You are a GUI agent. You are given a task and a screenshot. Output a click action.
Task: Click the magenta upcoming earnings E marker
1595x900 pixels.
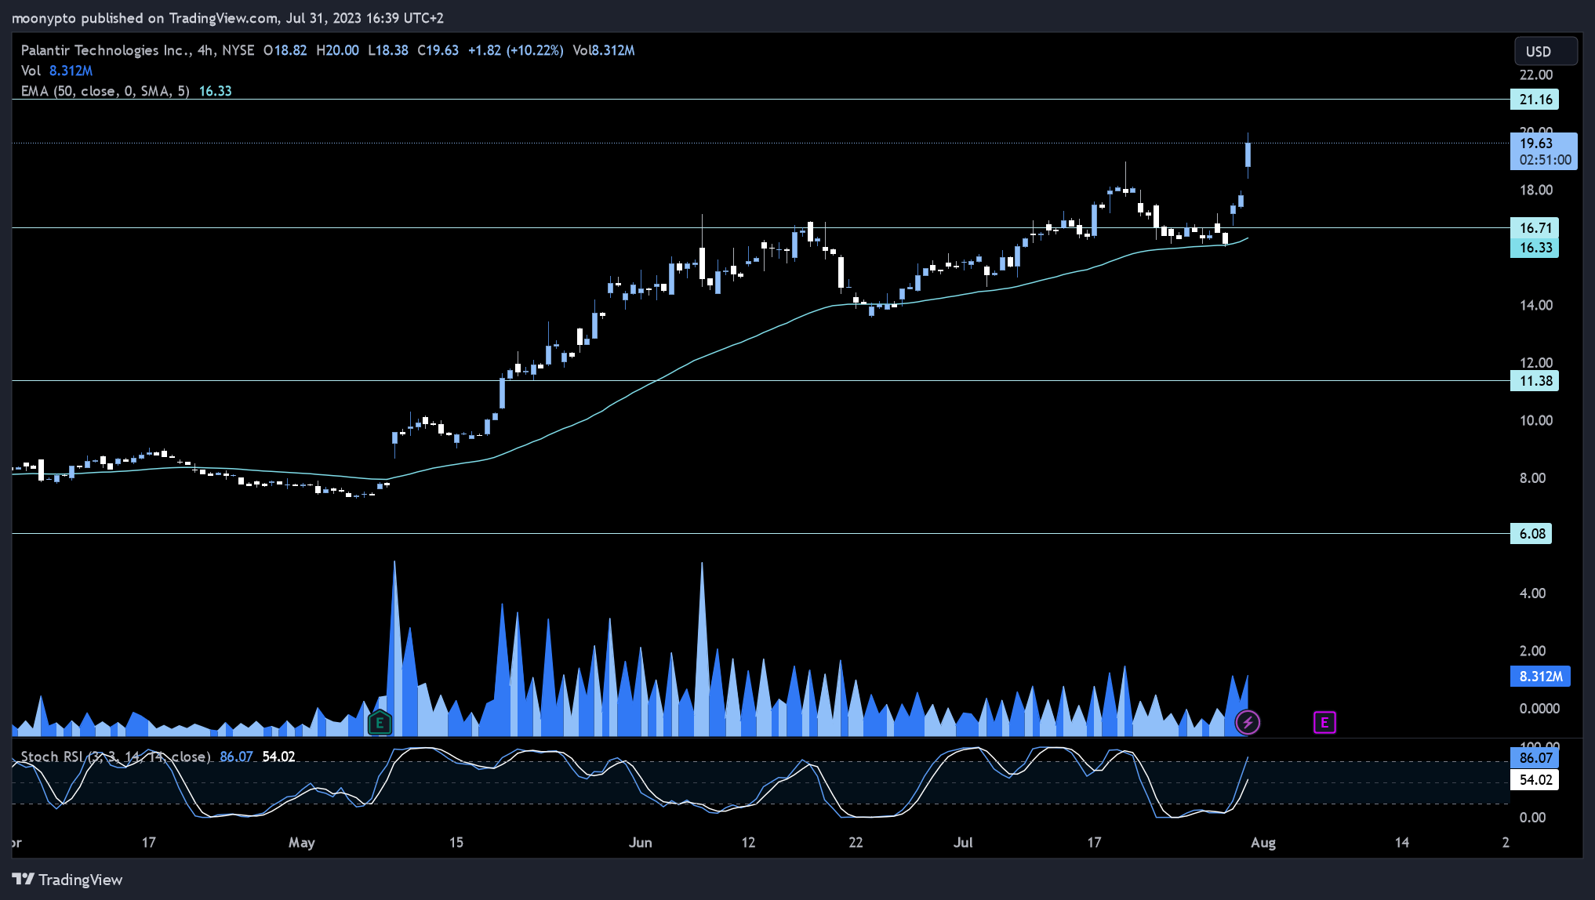pos(1324,722)
